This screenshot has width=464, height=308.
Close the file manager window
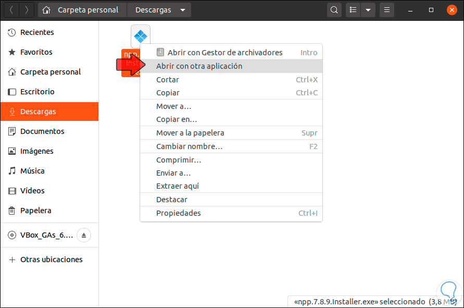(452, 10)
